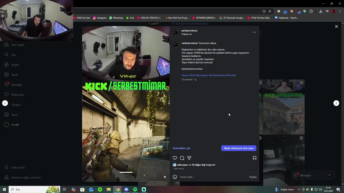The height and width of the screenshot is (193, 344).
Task: Open Hakkımda - Twitch bookmark
Action: (x=286, y=18)
